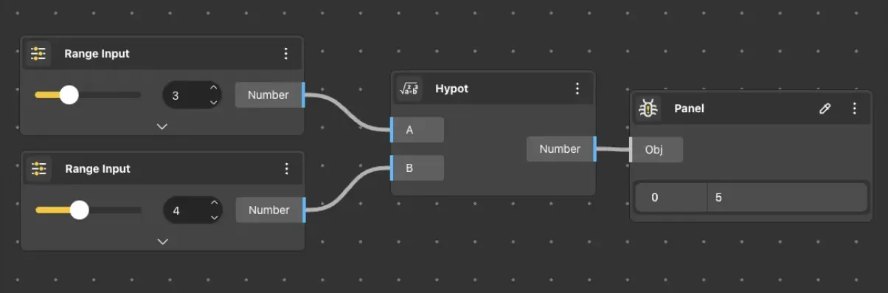Screen dimensions: 888x293
Task: Click the sliders icon of the first Range Input node
Action: pos(38,54)
